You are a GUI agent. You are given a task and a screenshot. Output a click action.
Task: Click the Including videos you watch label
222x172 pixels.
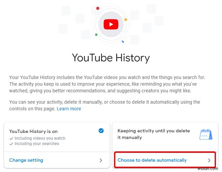40,138
